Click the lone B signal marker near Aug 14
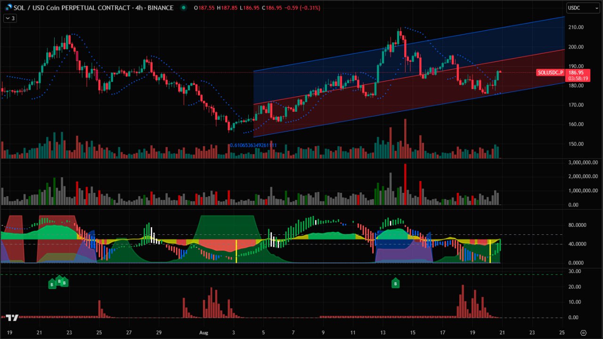The image size is (603, 339). 396,283
